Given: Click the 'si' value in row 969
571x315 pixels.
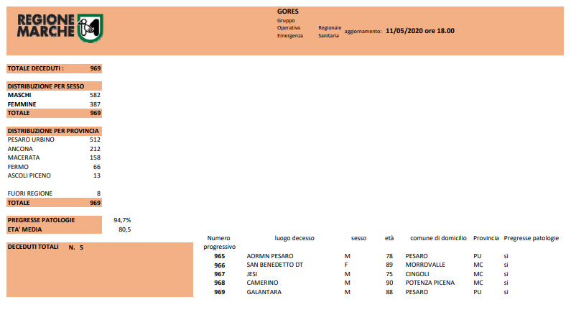Looking at the screenshot, I should point(506,292).
